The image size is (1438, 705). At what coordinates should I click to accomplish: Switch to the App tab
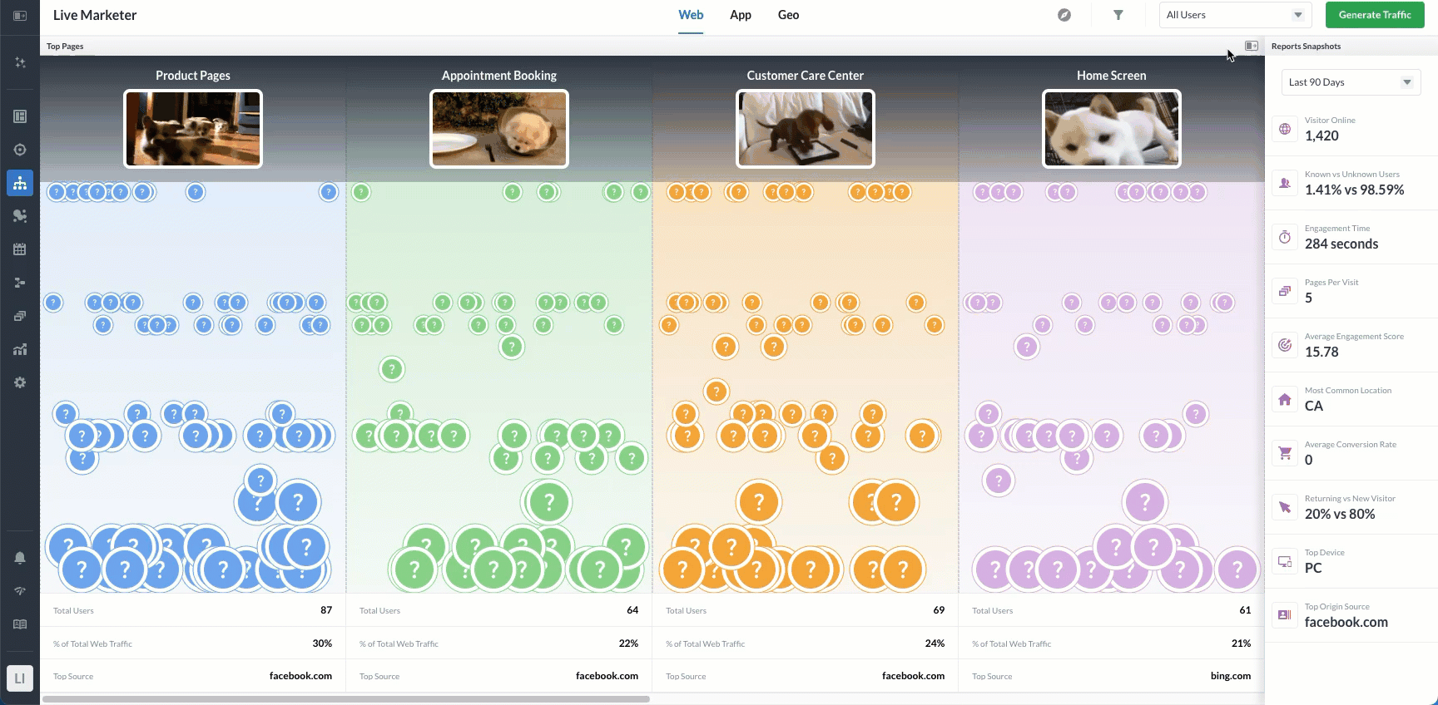[x=741, y=15]
